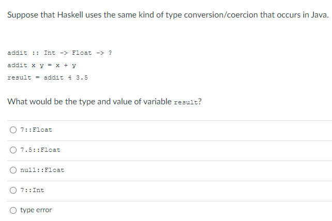Choose the 7.5::Float radio option
The height and width of the screenshot is (221, 332).
(13, 150)
